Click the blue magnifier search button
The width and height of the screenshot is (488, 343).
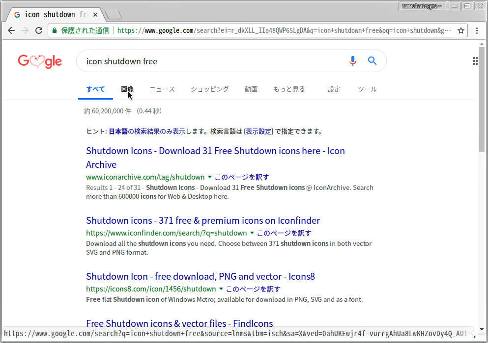click(x=372, y=60)
